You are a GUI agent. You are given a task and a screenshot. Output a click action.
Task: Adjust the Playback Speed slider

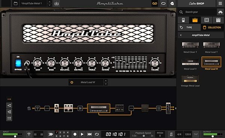pyautogui.click(x=144, y=136)
